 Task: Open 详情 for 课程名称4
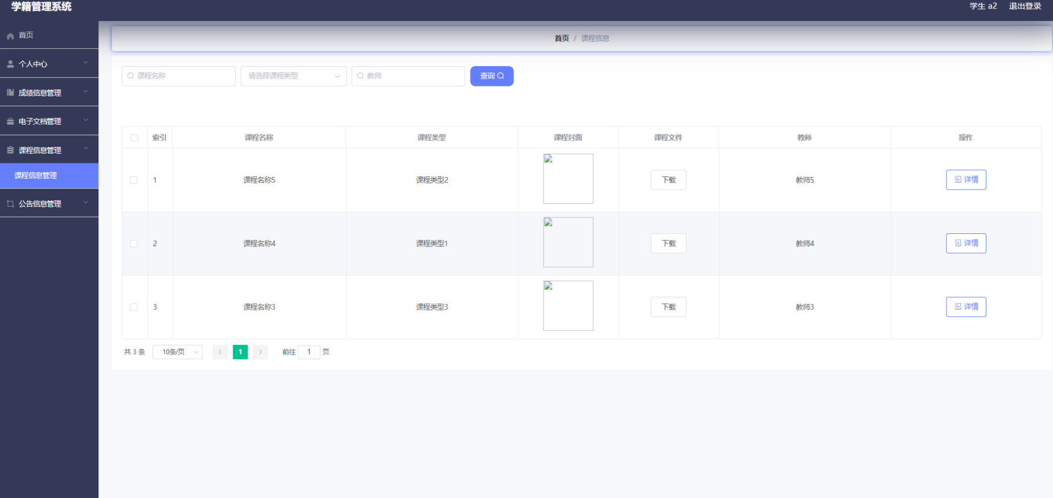point(966,244)
